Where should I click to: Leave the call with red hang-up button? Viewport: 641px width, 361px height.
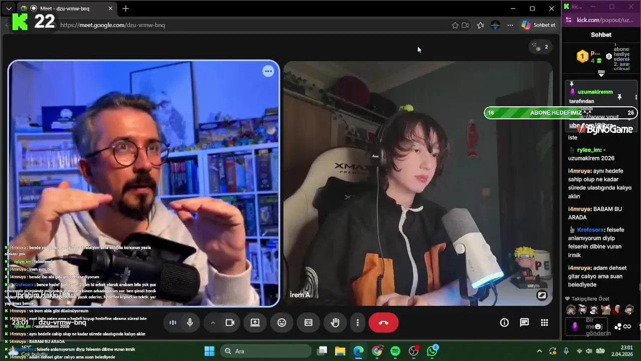[384, 322]
